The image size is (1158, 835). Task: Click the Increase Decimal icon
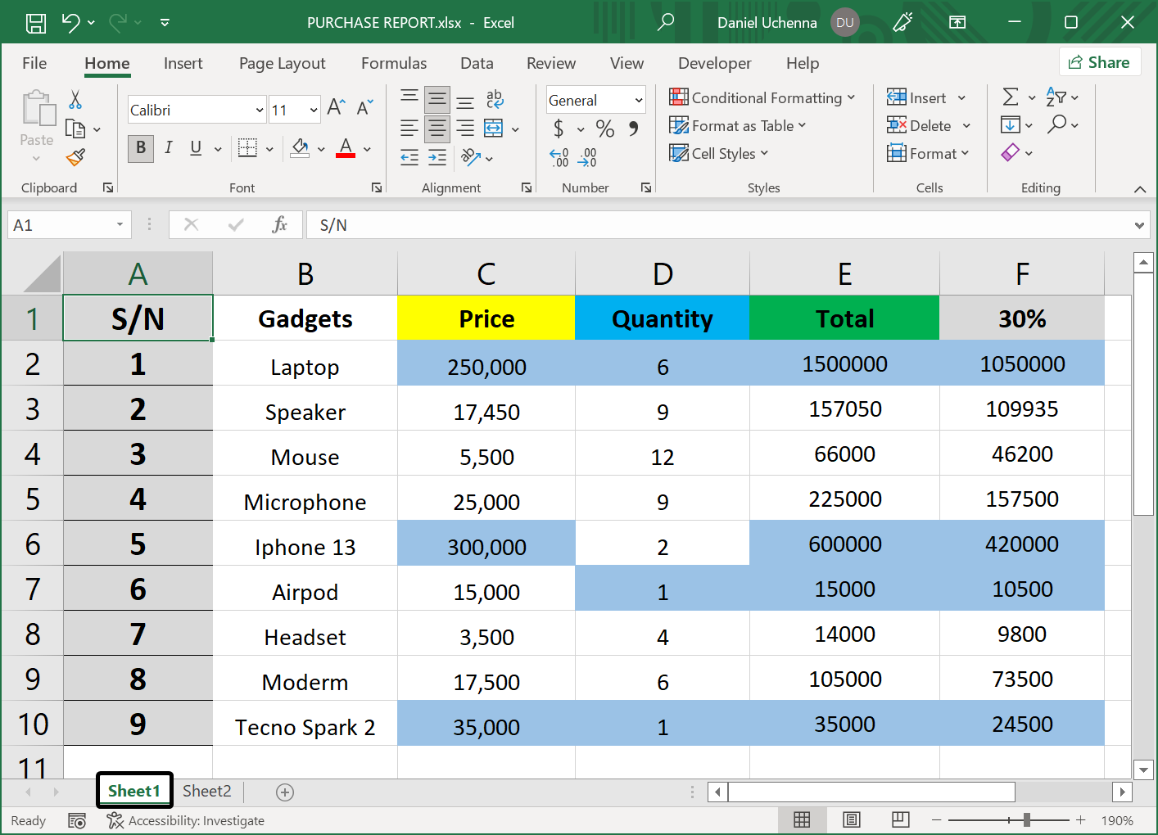pos(559,156)
